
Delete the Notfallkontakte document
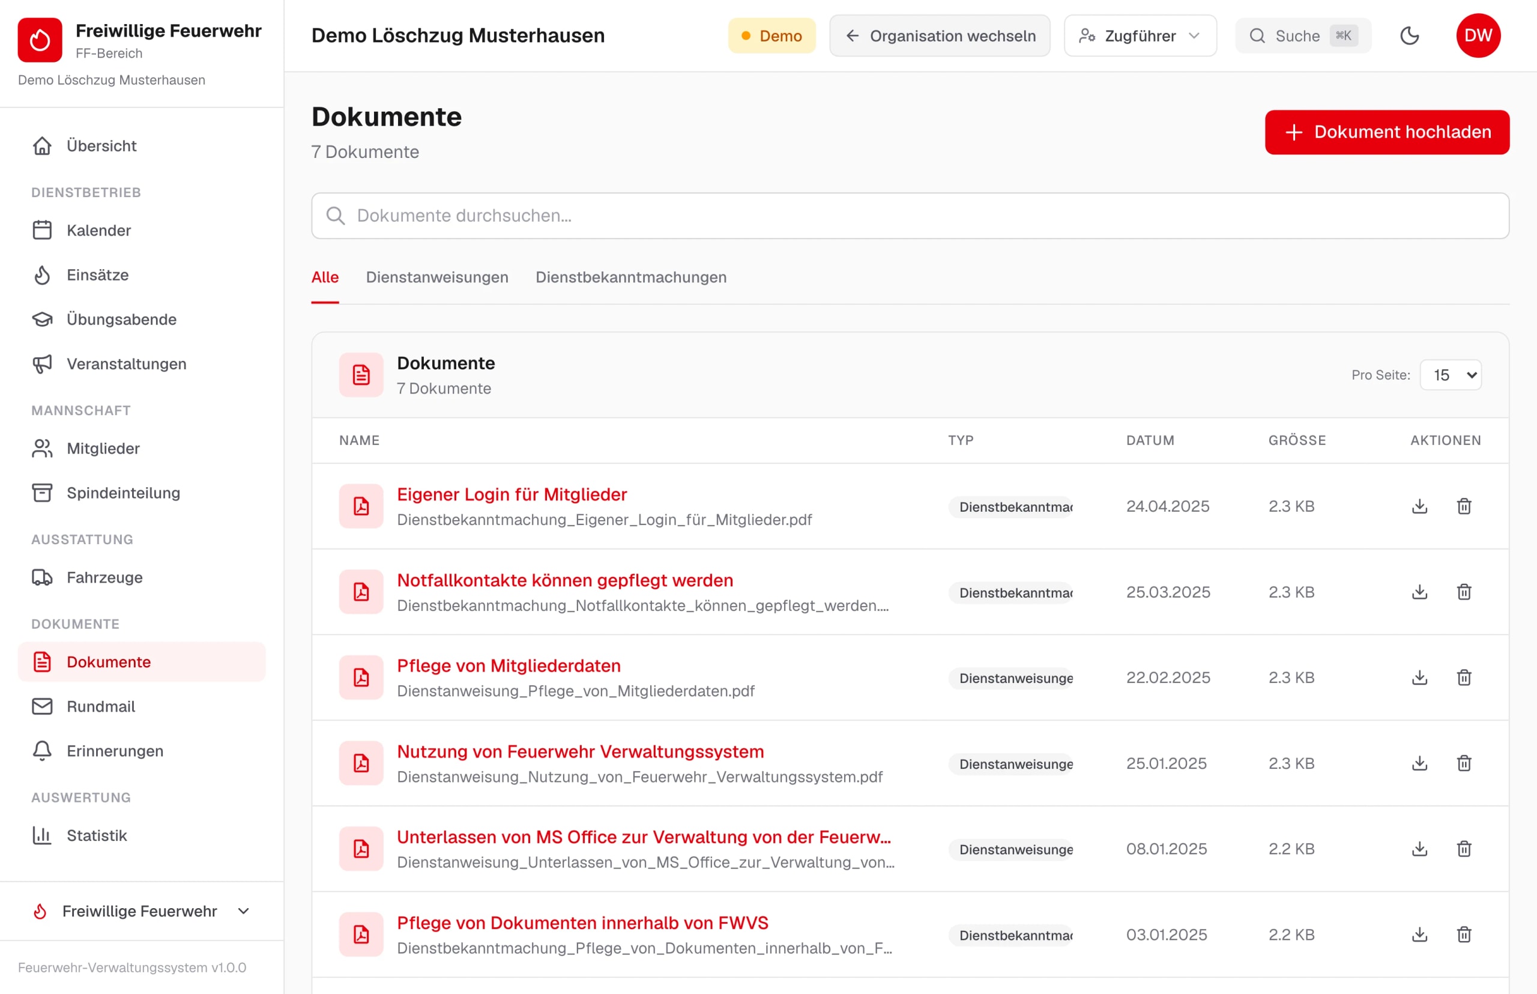(1463, 592)
